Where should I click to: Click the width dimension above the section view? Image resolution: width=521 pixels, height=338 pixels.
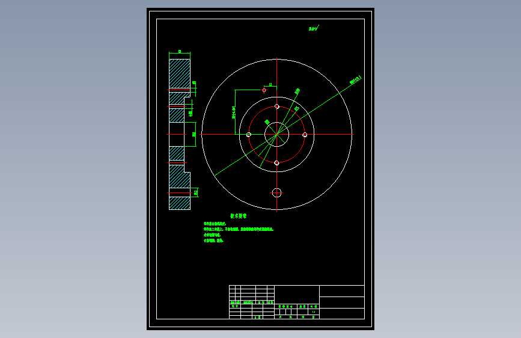(x=180, y=52)
